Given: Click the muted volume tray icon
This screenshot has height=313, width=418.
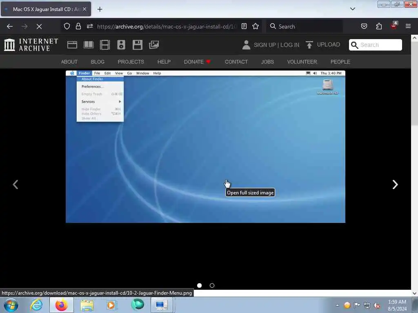Looking at the screenshot, I should click(377, 305).
